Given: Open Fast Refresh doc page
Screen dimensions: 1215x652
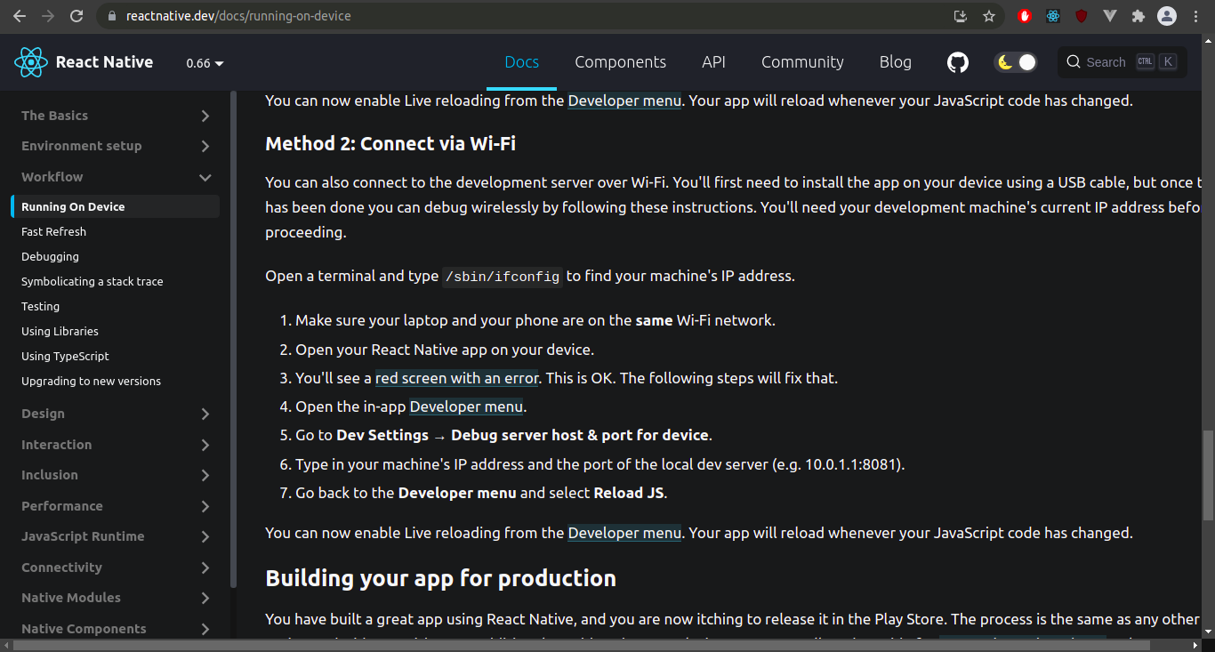Looking at the screenshot, I should pyautogui.click(x=53, y=231).
